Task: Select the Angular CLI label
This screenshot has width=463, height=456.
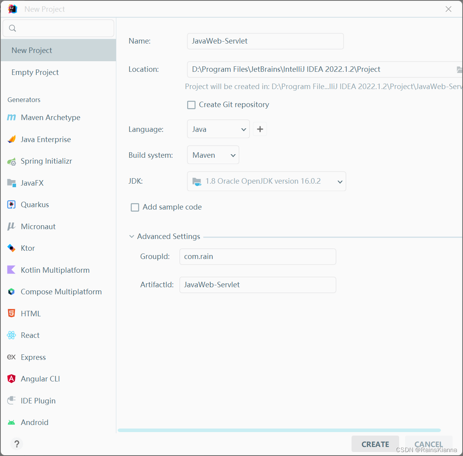Action: click(x=40, y=379)
